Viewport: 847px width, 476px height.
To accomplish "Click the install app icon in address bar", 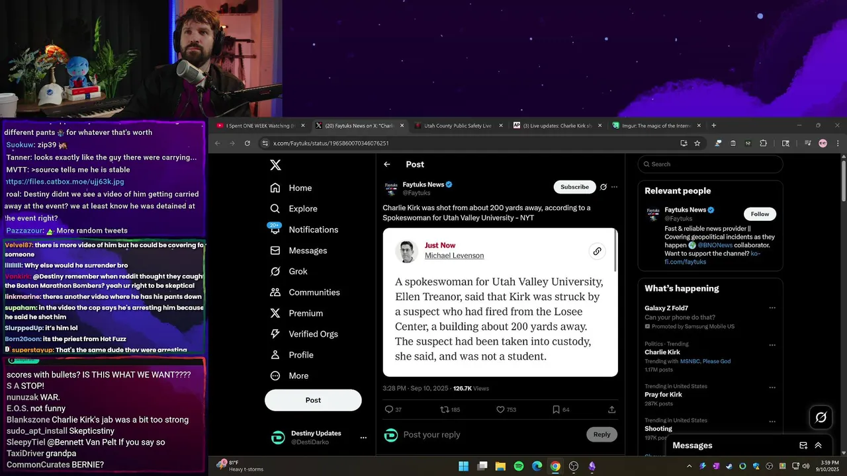I will click(684, 143).
